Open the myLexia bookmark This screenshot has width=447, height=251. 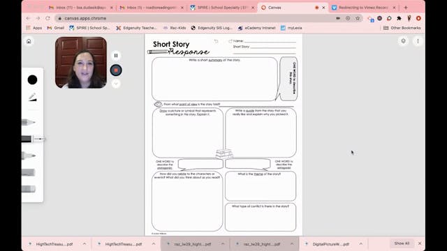(x=291, y=28)
